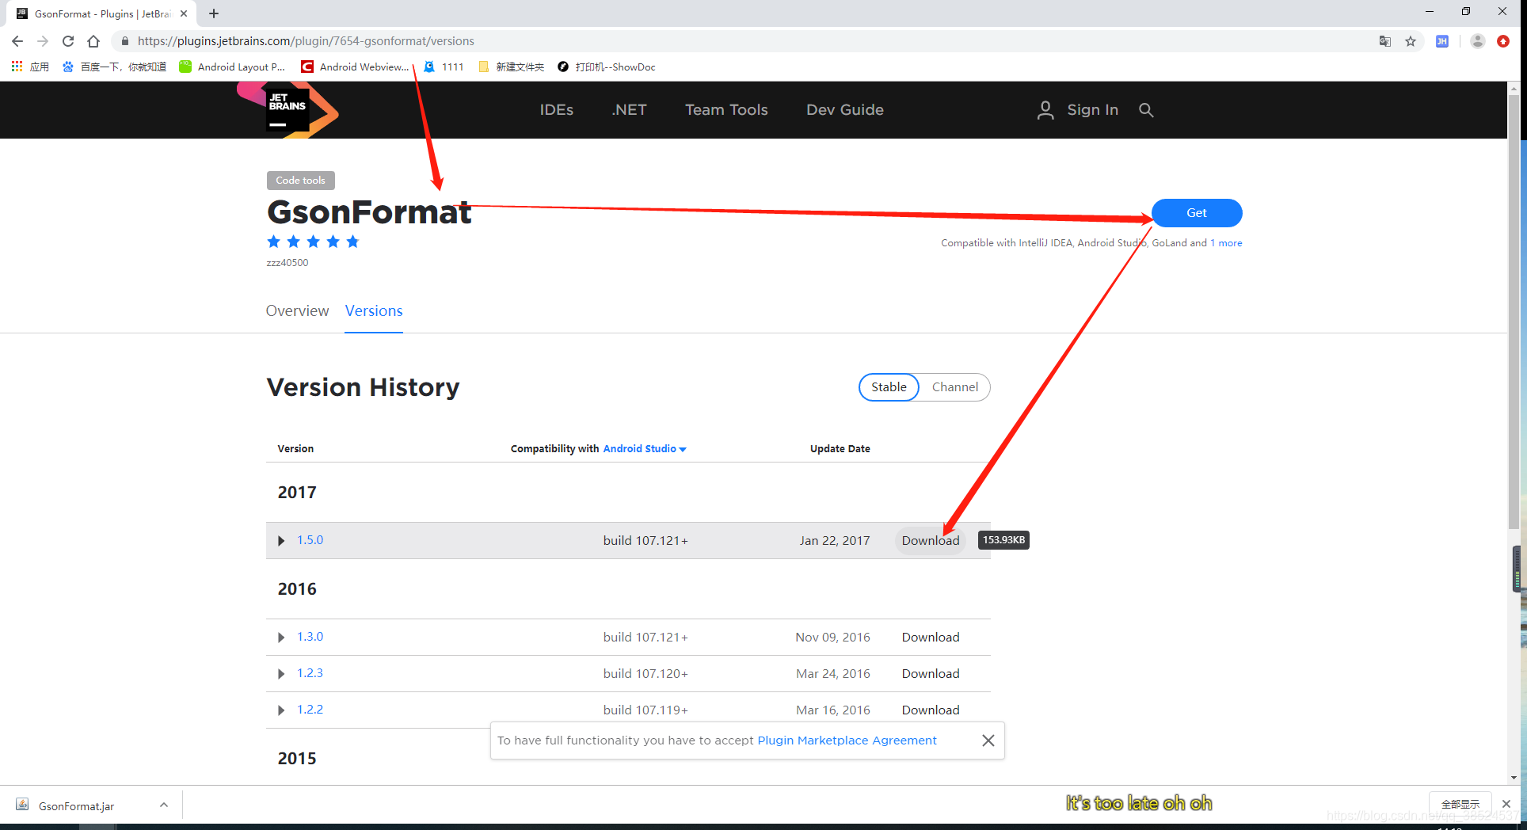Open the Baidu bookmark

[x=114, y=67]
